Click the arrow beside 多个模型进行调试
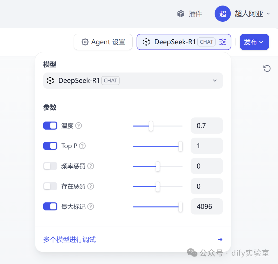The height and width of the screenshot is (264, 278). (x=220, y=240)
